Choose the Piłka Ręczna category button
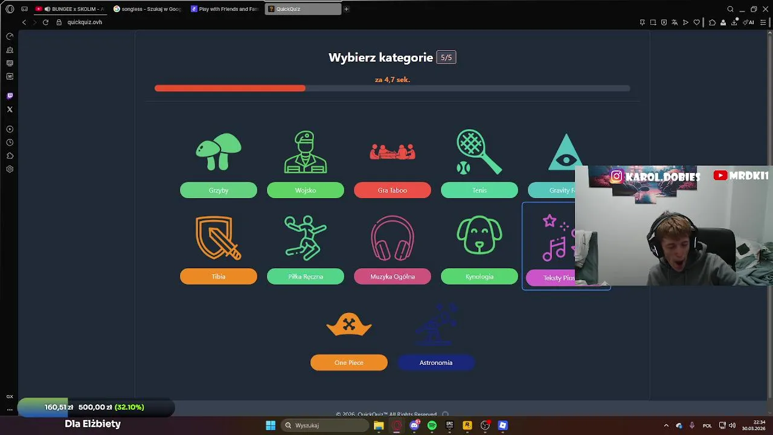The height and width of the screenshot is (435, 773). (306, 277)
